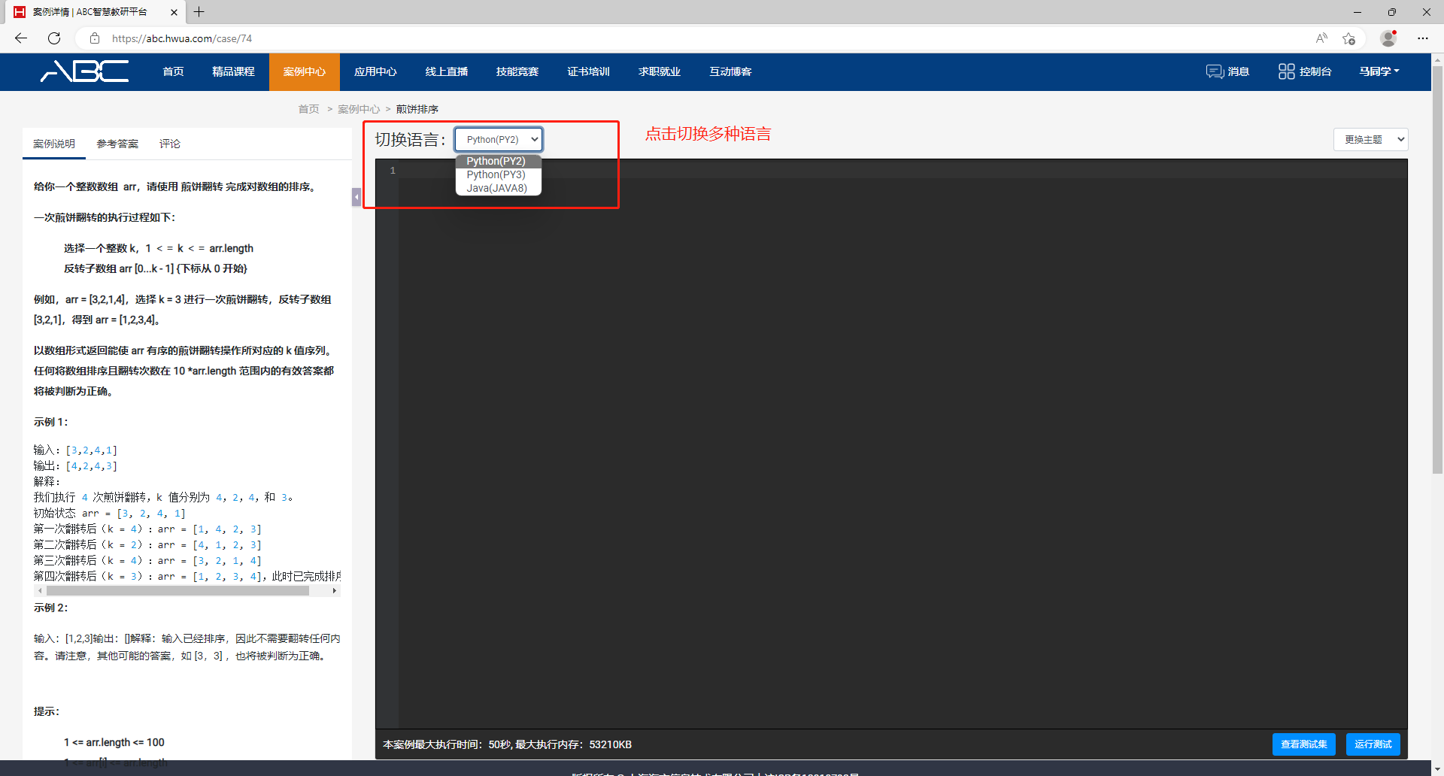Click the 示例 1: heading text
The width and height of the screenshot is (1444, 776).
coord(50,422)
